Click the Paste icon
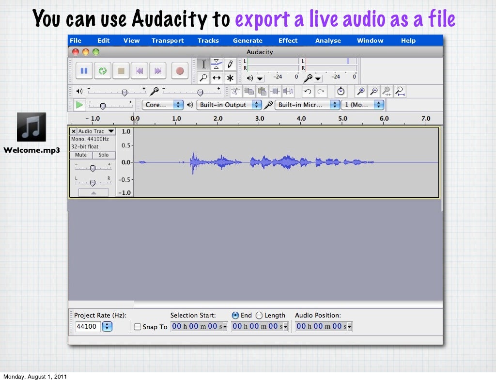 [262, 92]
